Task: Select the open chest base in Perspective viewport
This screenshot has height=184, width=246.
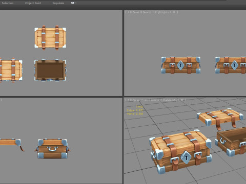Action: [231, 141]
